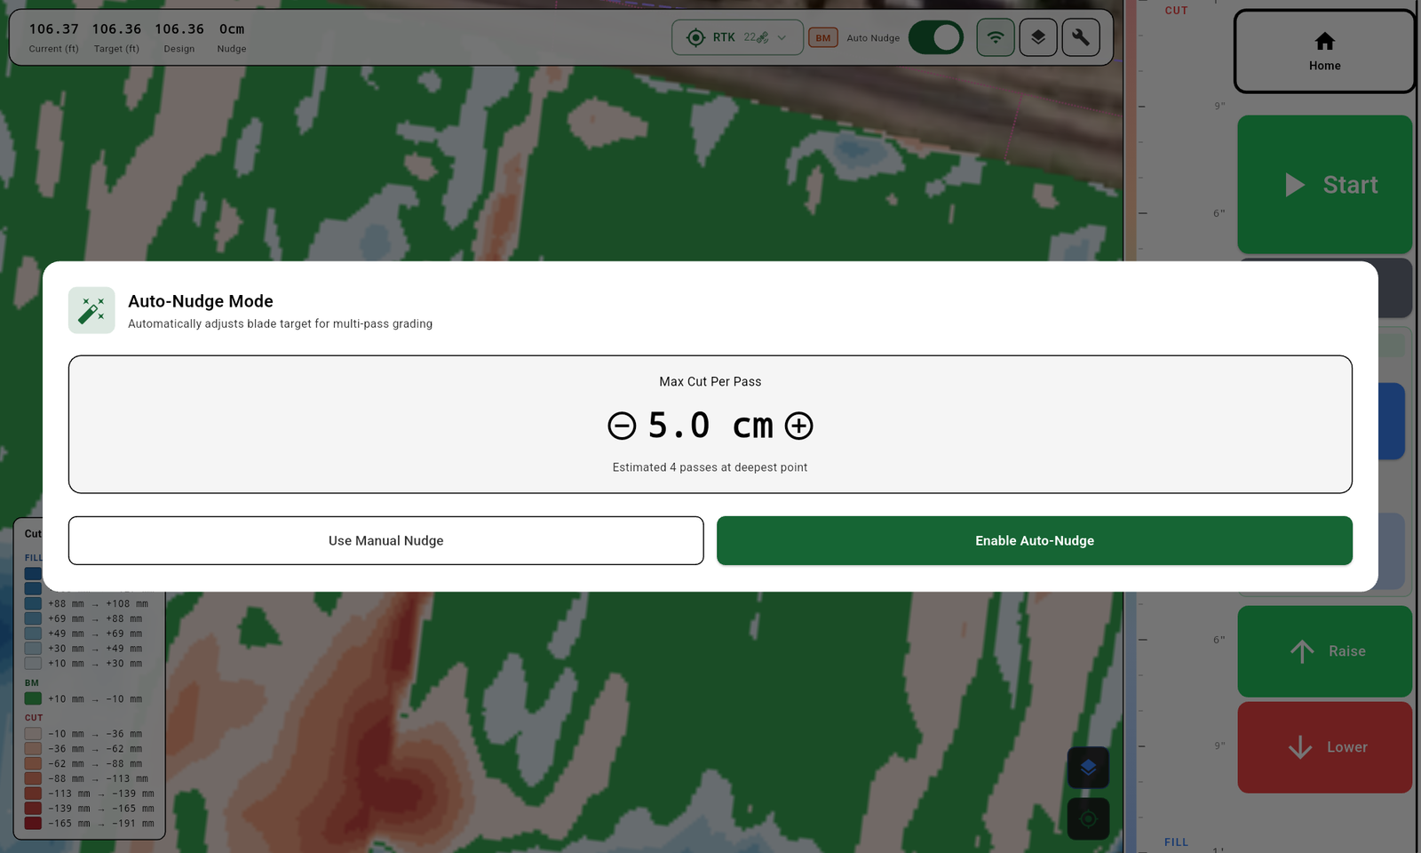Click the 0cm Nudge readout
The width and height of the screenshot is (1421, 853).
click(x=232, y=37)
